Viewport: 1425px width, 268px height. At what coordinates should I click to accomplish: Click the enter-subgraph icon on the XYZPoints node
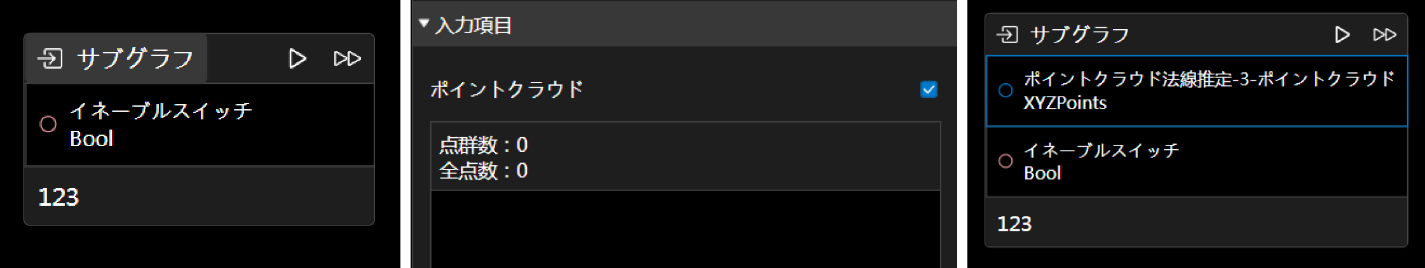(x=1007, y=35)
